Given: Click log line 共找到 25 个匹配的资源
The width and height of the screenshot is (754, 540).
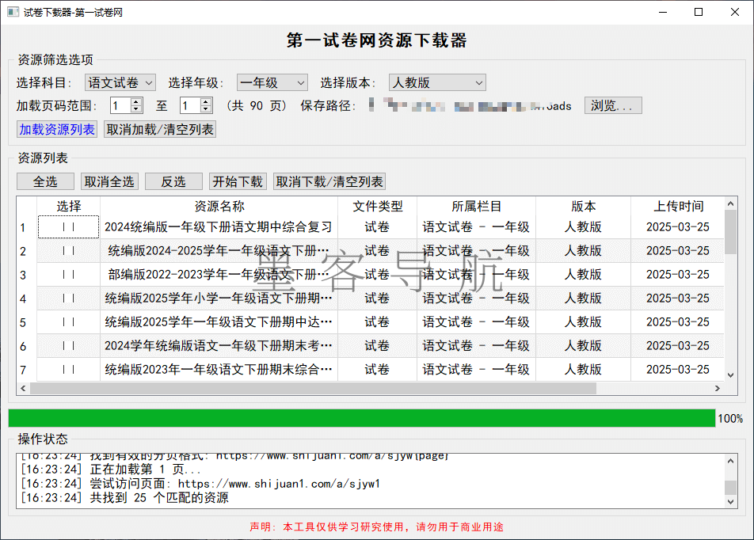Looking at the screenshot, I should point(124,498).
